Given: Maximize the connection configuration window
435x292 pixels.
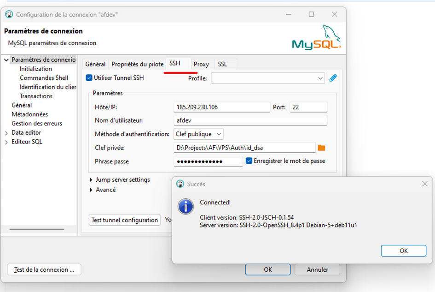Looking at the screenshot, I should pyautogui.click(x=311, y=14).
